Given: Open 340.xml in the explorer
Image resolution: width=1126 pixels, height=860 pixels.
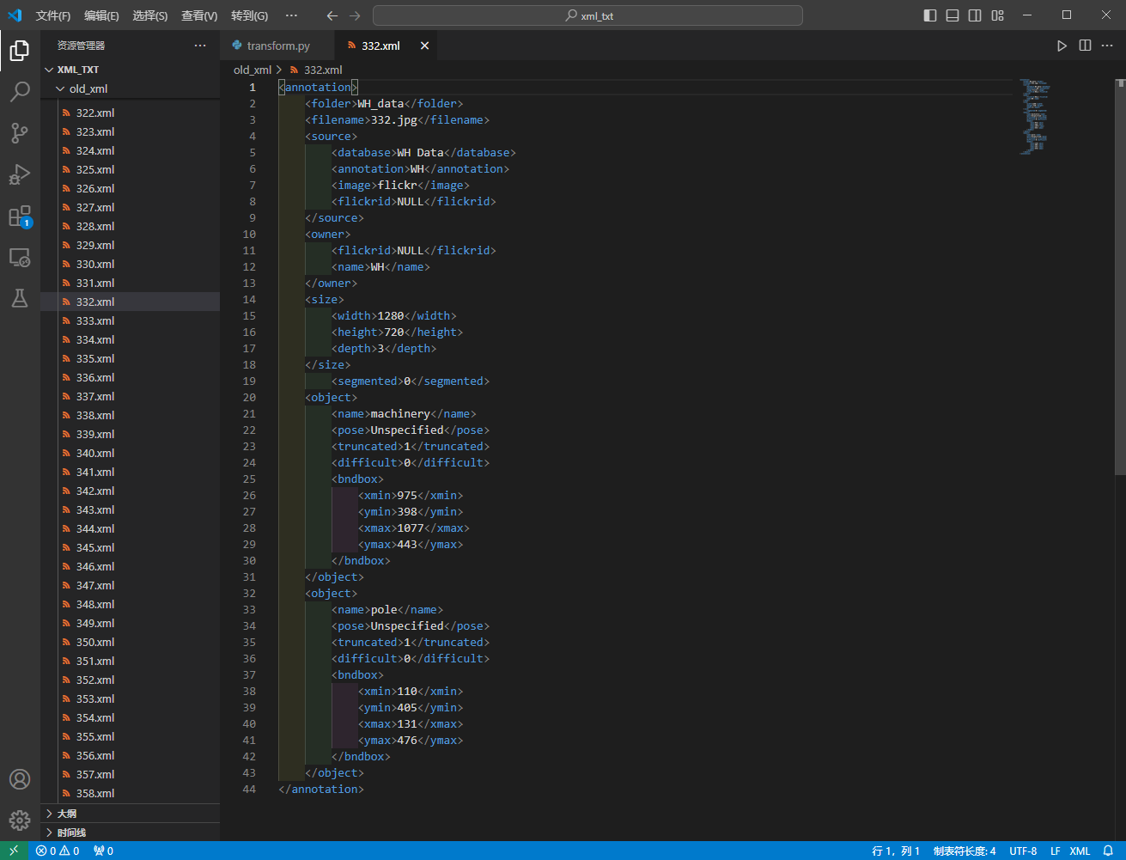Looking at the screenshot, I should tap(94, 453).
